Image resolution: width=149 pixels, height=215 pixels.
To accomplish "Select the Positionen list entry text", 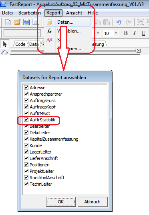I will (40, 165).
